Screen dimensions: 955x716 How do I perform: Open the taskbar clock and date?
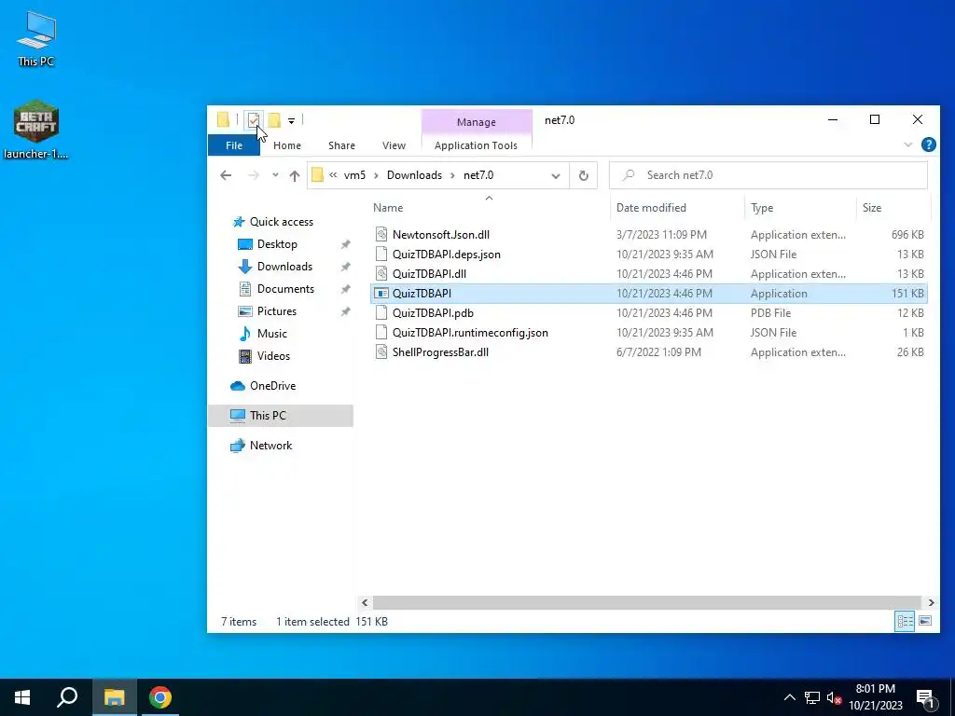pos(875,697)
